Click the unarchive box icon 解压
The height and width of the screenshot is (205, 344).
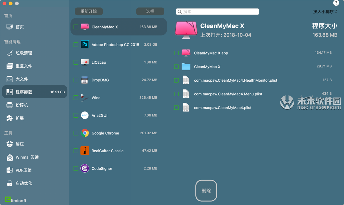(10, 144)
